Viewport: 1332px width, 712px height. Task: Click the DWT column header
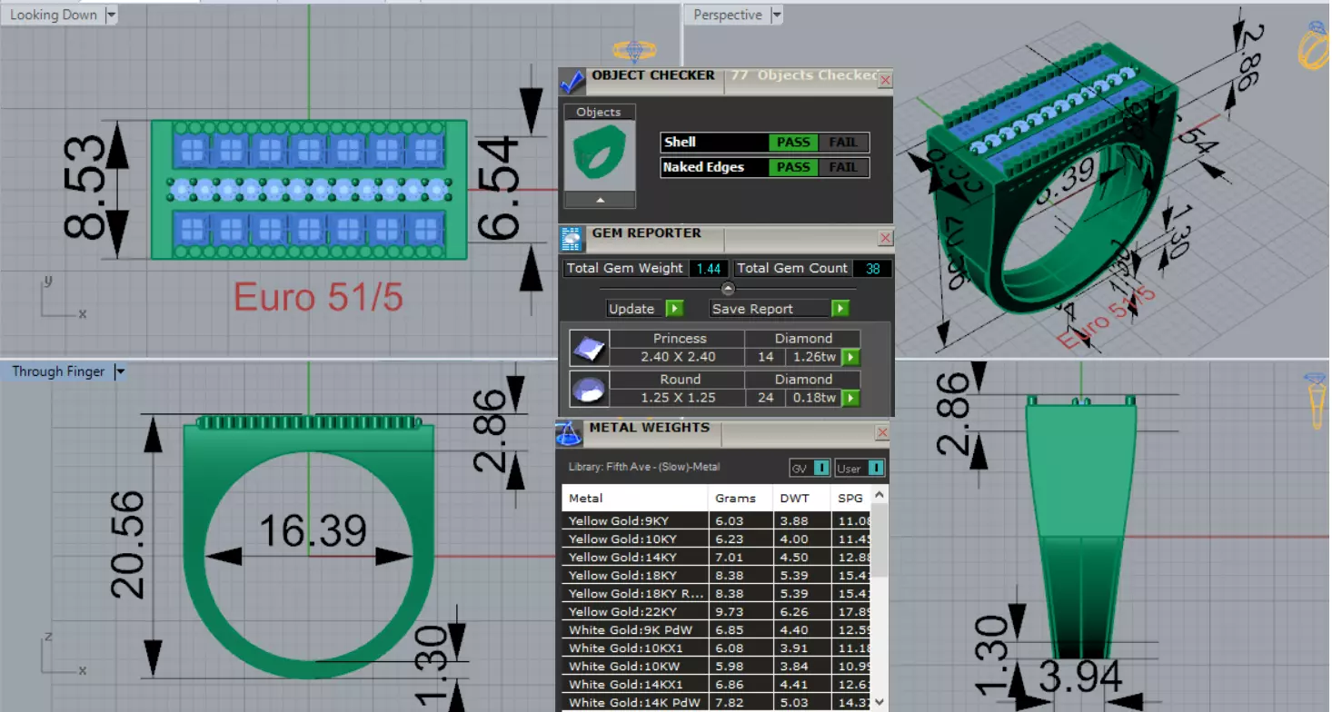tap(801, 499)
